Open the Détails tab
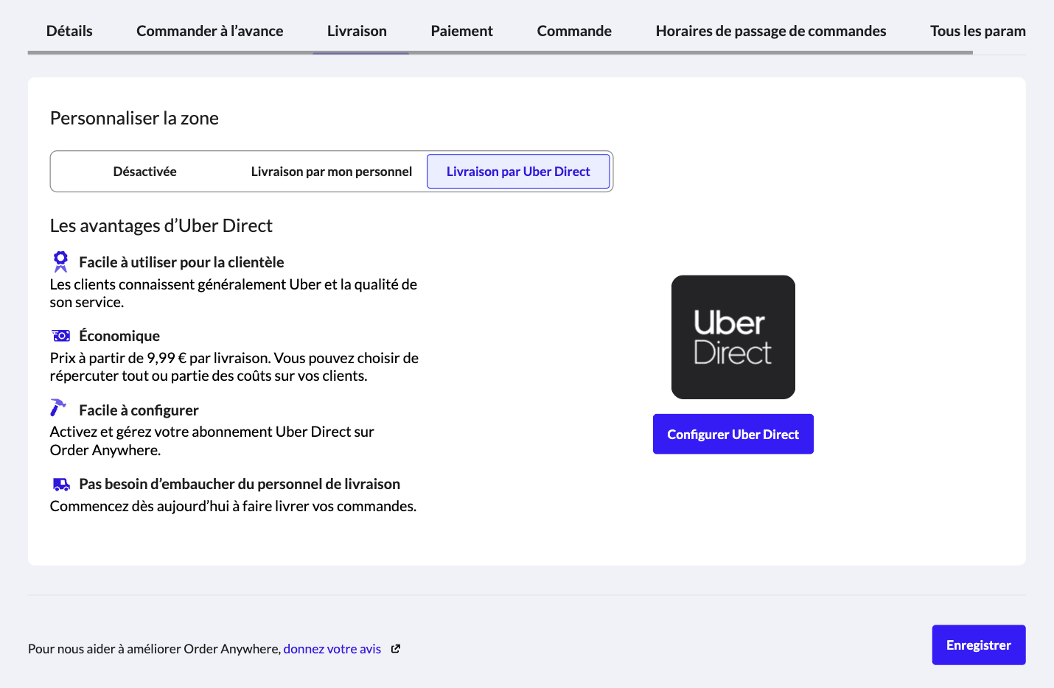Viewport: 1054px width, 688px height. pos(69,31)
